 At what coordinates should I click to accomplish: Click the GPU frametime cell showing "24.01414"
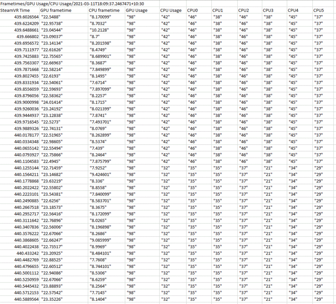[53, 102]
